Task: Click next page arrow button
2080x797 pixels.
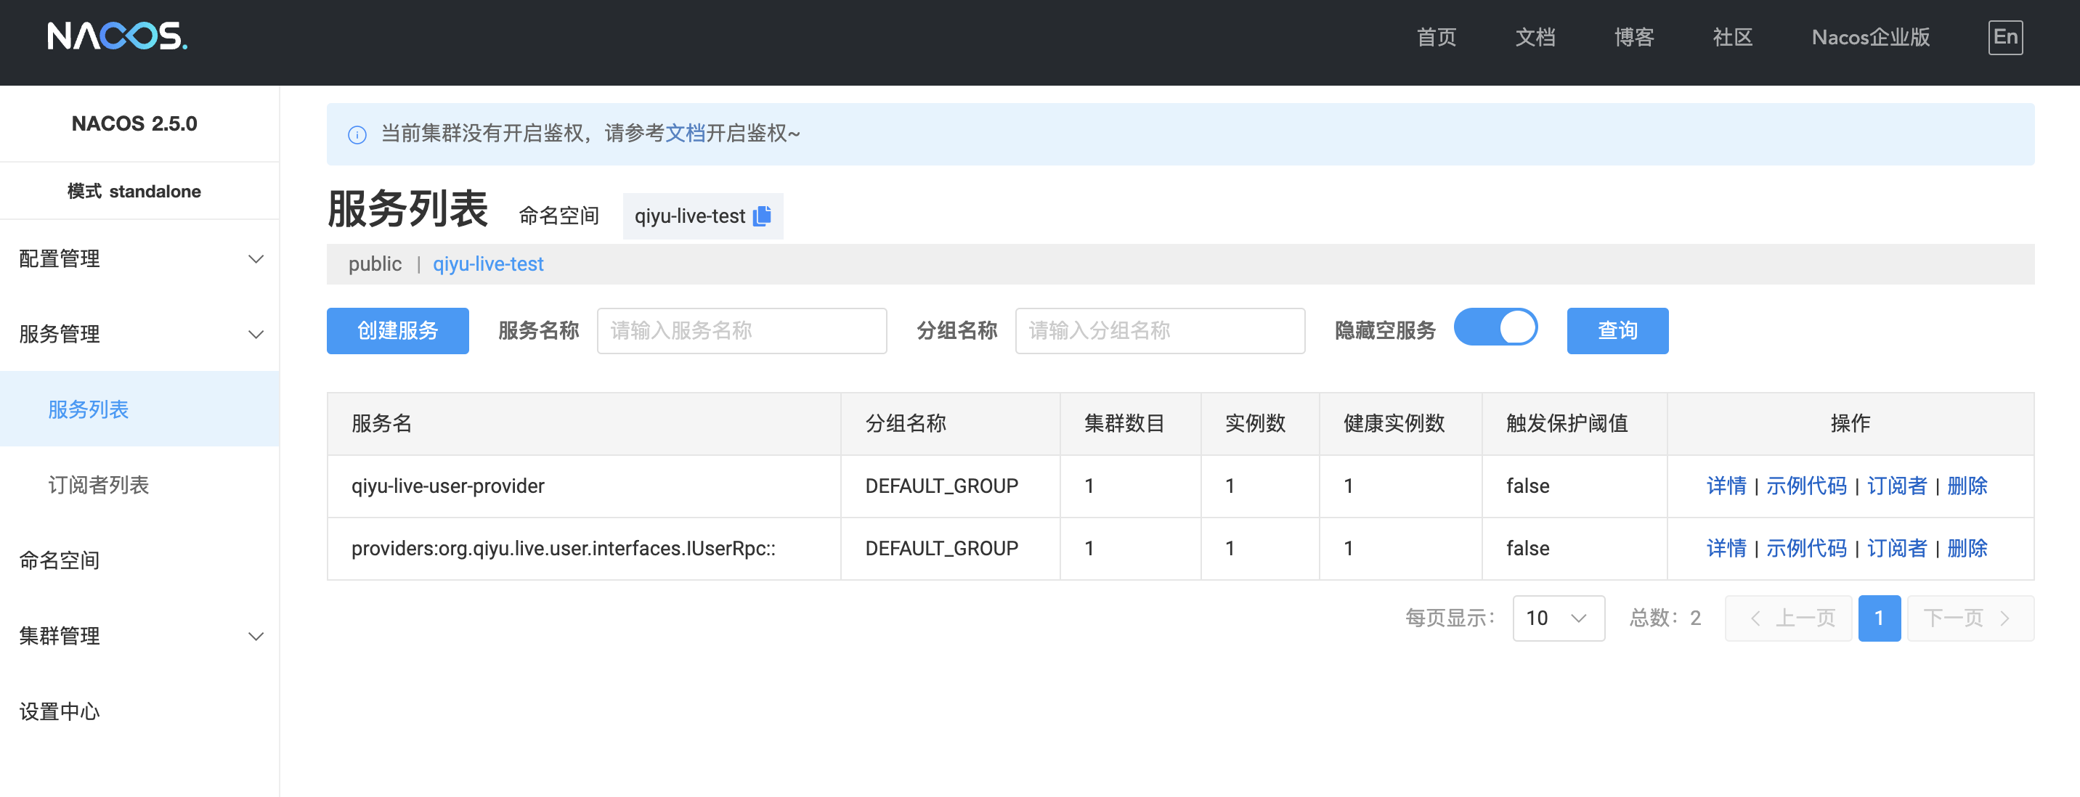Action: tap(1970, 618)
